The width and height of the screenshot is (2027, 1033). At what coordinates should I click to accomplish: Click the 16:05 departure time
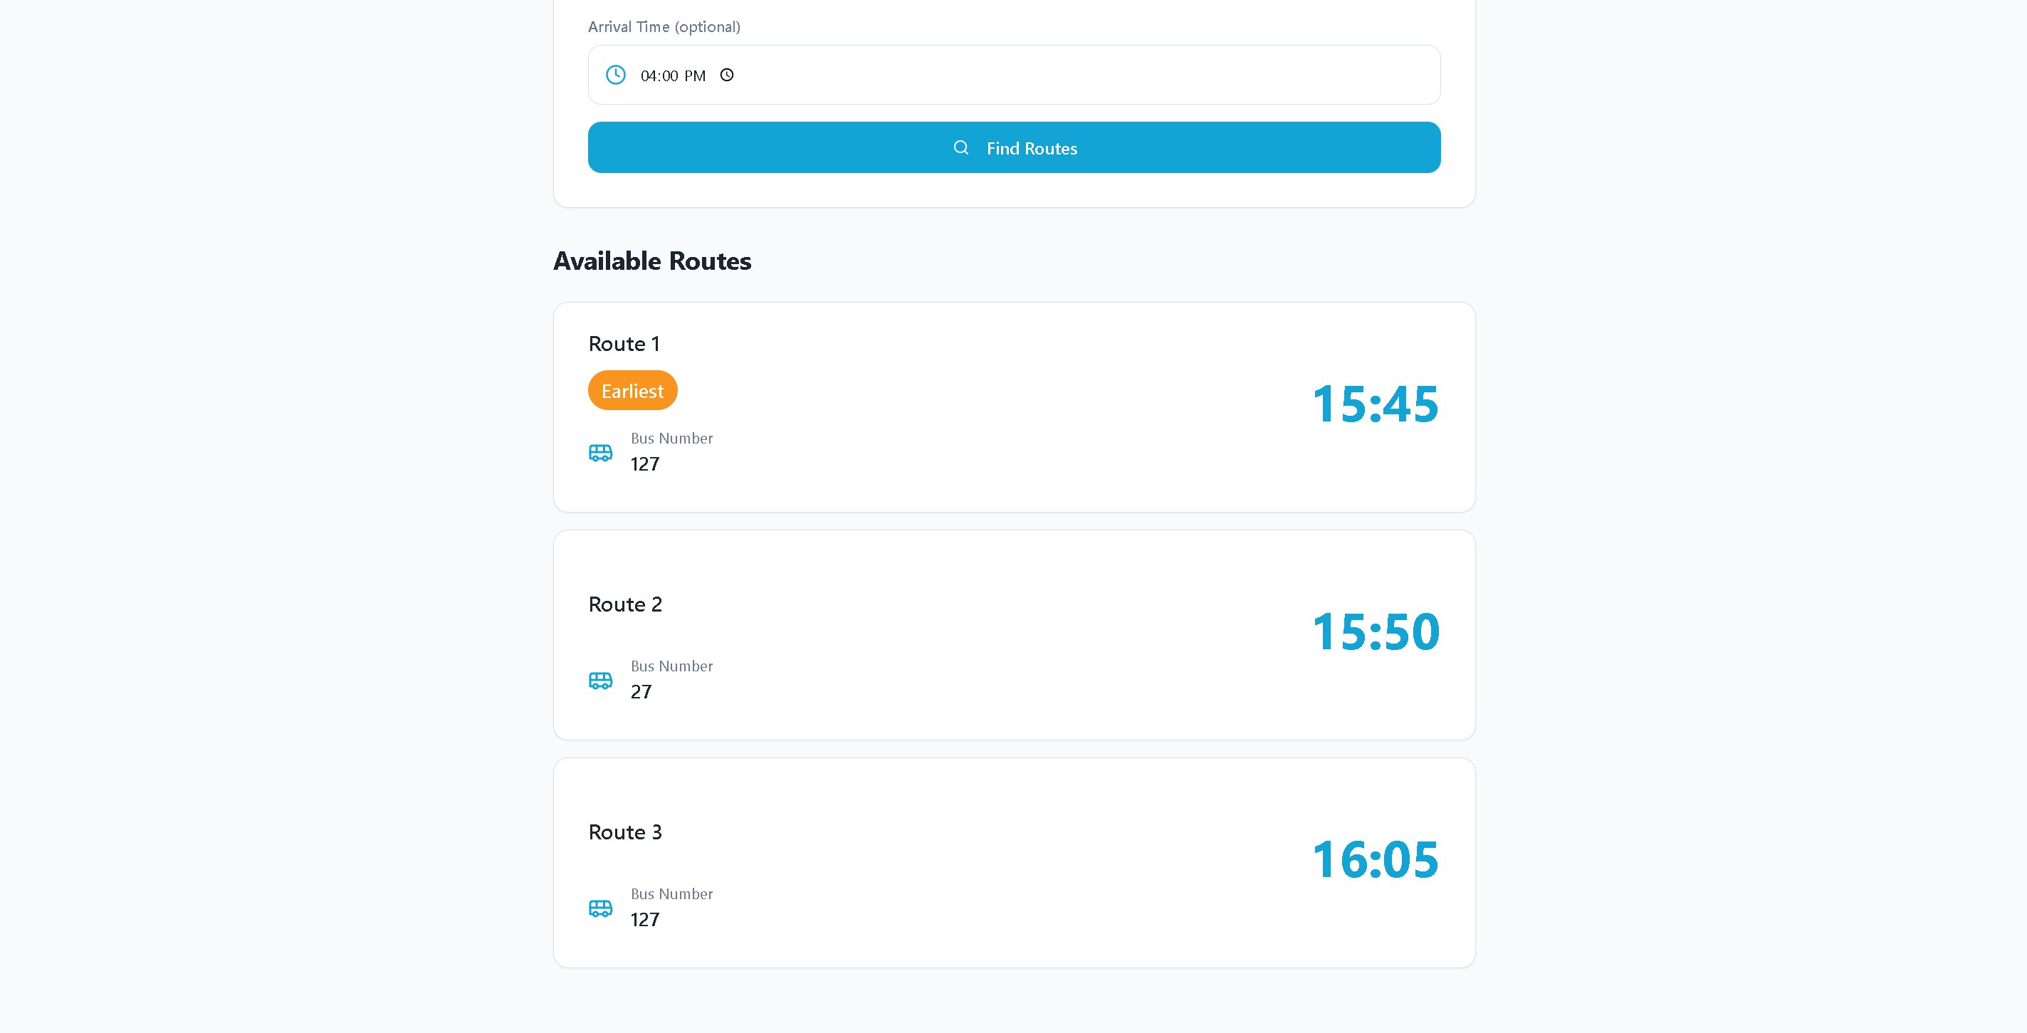pos(1375,860)
